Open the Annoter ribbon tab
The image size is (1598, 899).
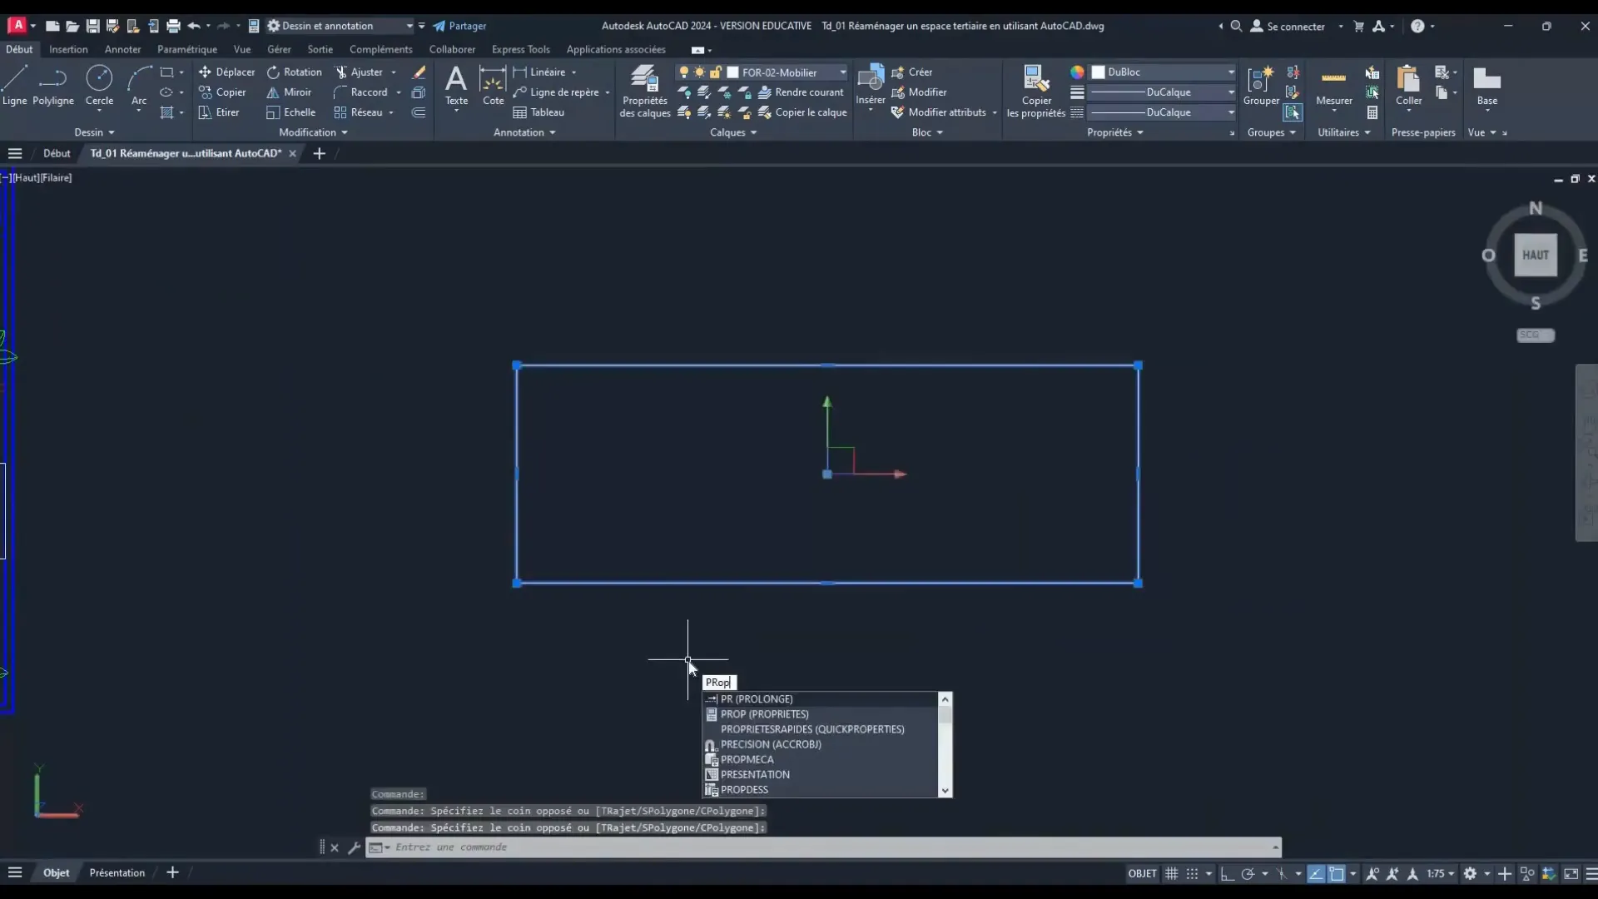point(123,49)
